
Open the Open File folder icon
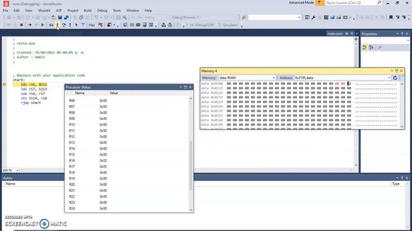[53, 17]
